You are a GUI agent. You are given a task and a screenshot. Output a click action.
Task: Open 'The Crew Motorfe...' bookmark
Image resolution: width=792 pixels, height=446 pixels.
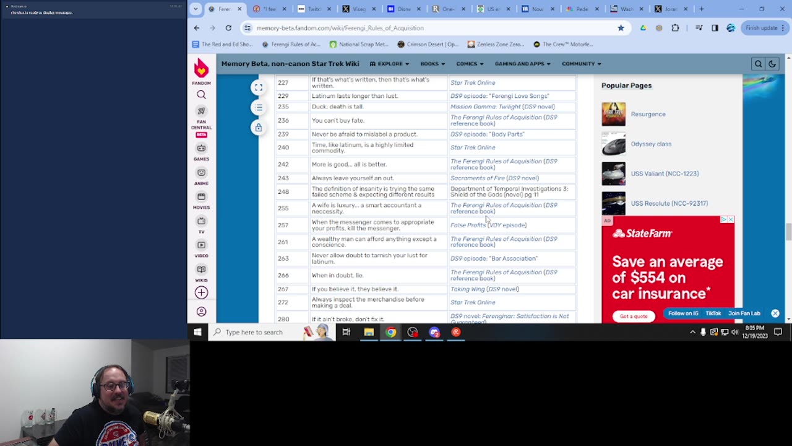(x=562, y=44)
